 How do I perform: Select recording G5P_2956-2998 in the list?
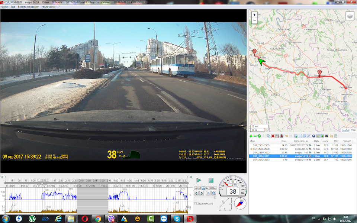tap(300, 149)
